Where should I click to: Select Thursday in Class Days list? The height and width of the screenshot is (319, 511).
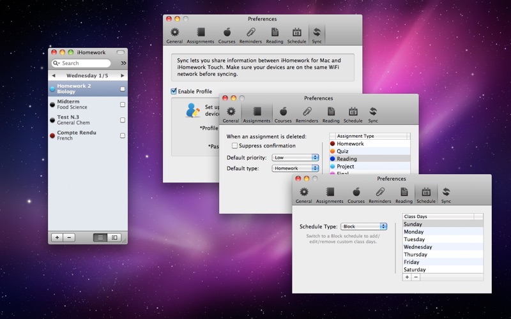(443, 254)
